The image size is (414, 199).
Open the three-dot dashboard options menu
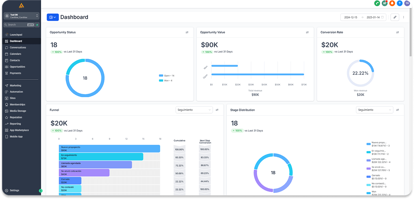403,17
